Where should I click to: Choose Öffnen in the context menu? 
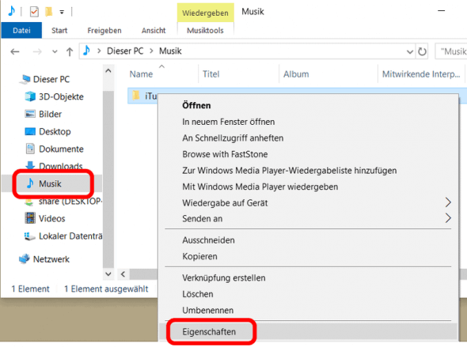tap(196, 106)
